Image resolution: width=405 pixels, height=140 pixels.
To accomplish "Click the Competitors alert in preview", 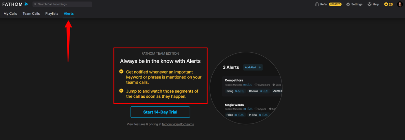I will point(234,80).
